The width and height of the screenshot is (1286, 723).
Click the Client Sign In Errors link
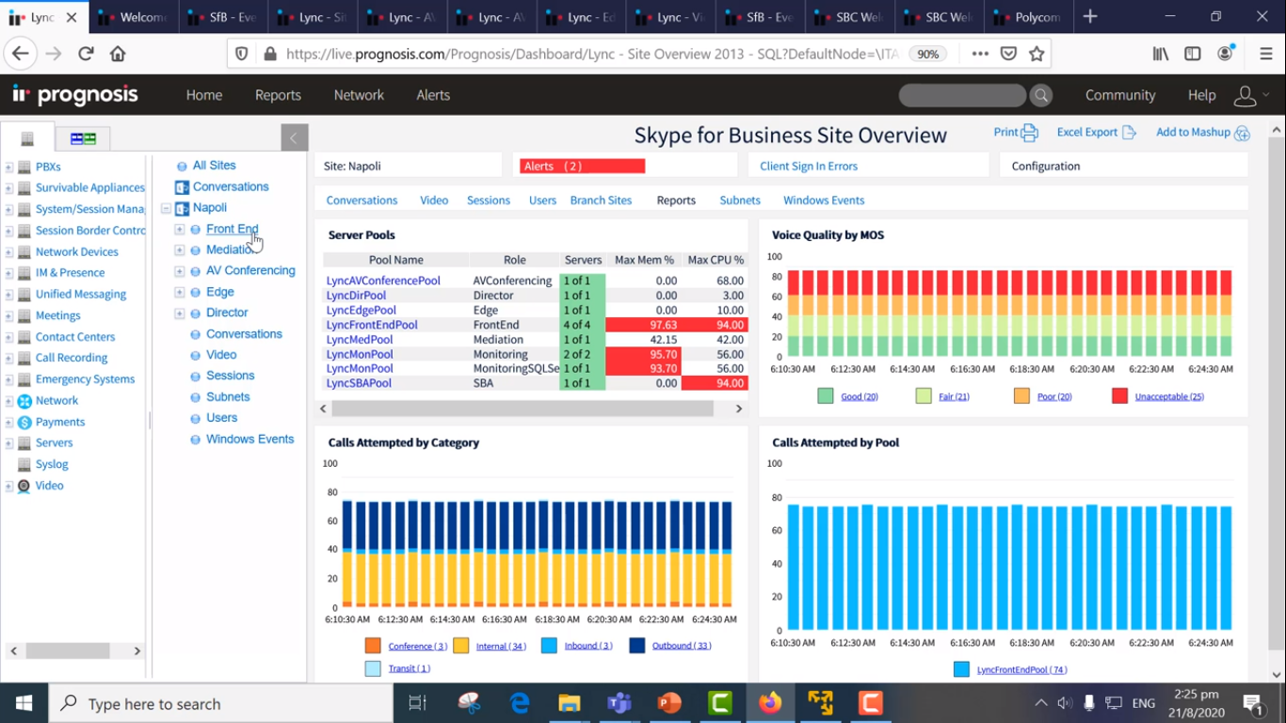tap(809, 167)
